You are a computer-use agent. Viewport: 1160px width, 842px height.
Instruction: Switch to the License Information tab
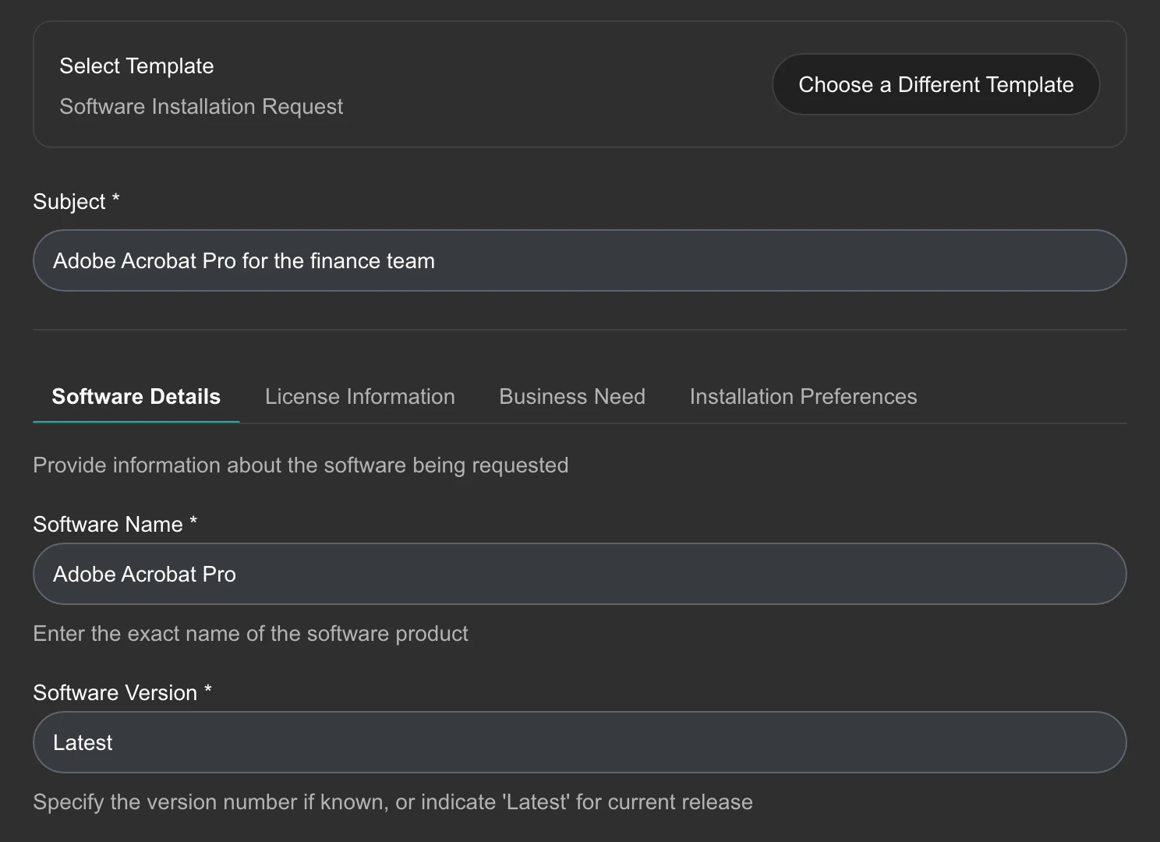360,396
